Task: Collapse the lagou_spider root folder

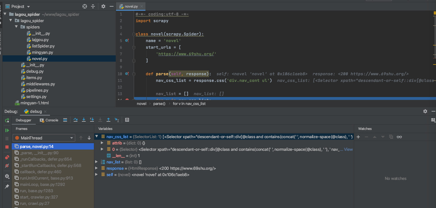Action: (5, 14)
